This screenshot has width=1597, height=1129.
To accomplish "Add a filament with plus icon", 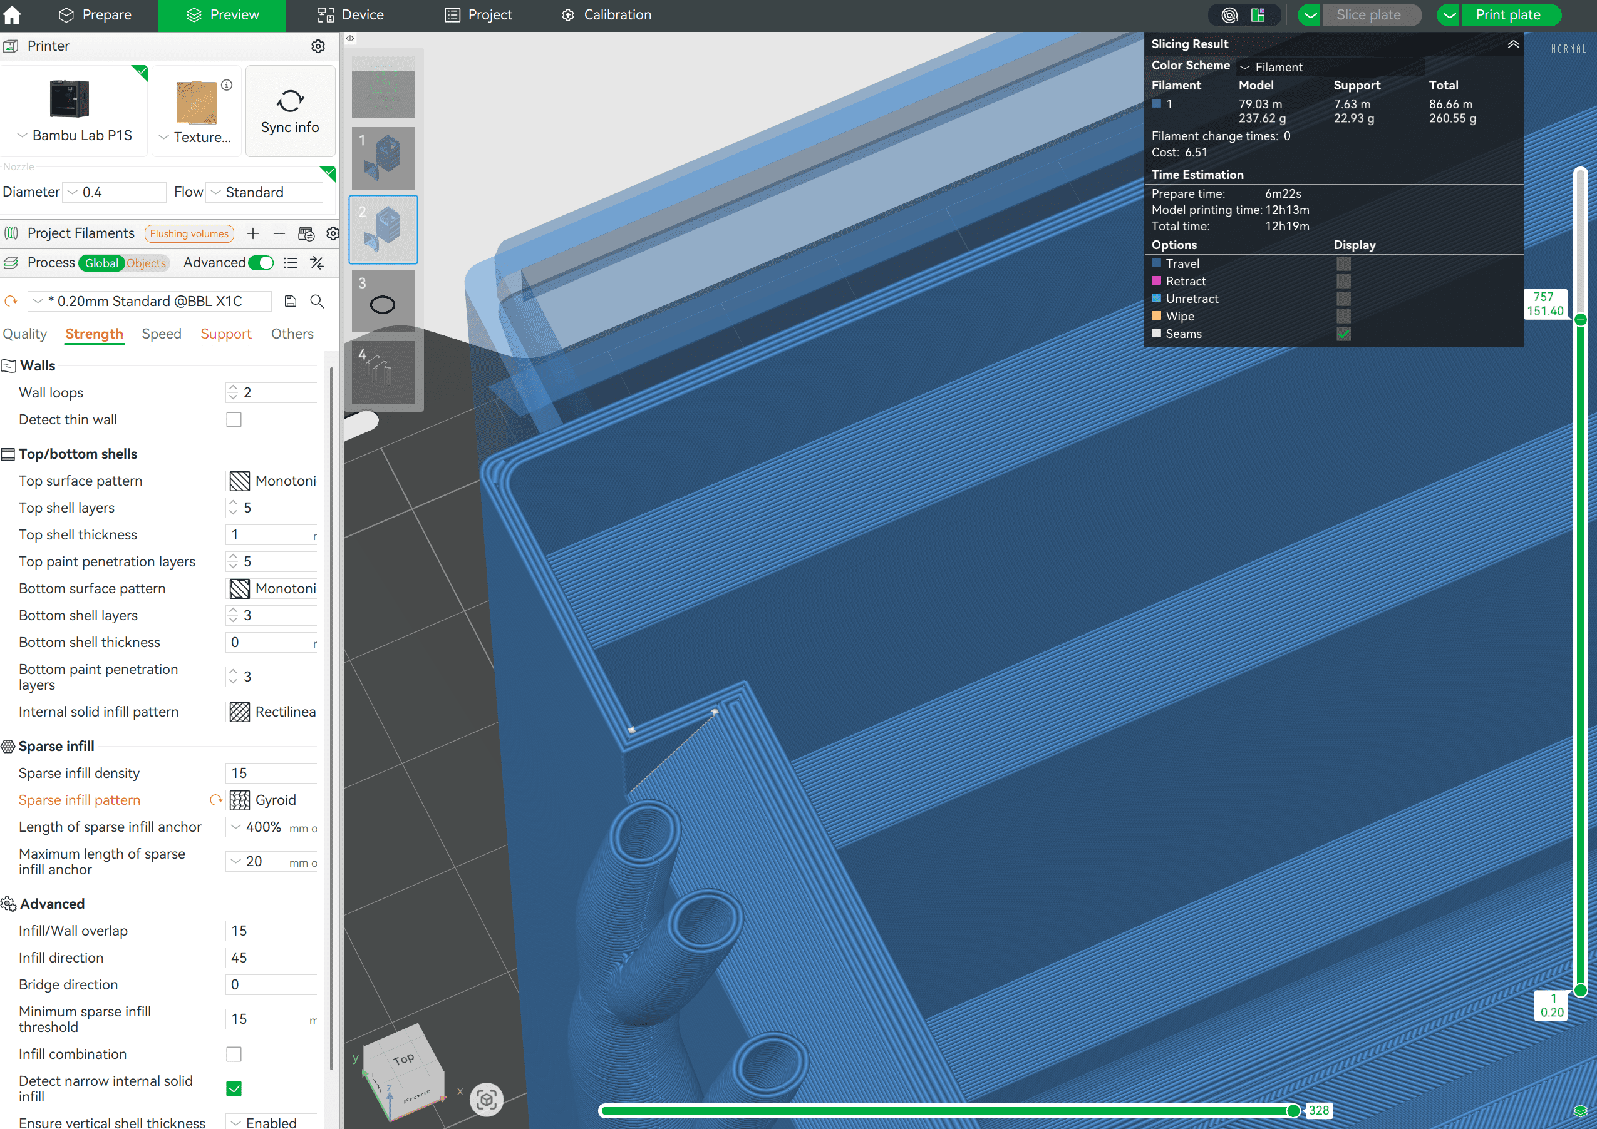I will (253, 233).
